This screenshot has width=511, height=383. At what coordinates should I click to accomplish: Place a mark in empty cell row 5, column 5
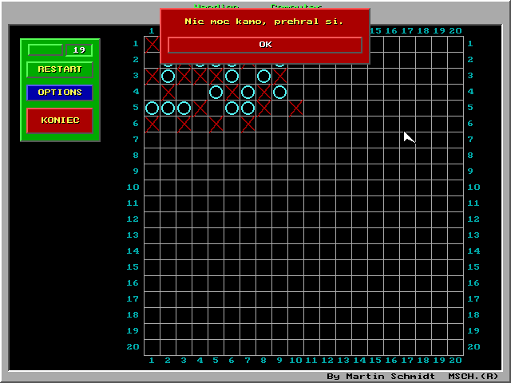click(216, 109)
